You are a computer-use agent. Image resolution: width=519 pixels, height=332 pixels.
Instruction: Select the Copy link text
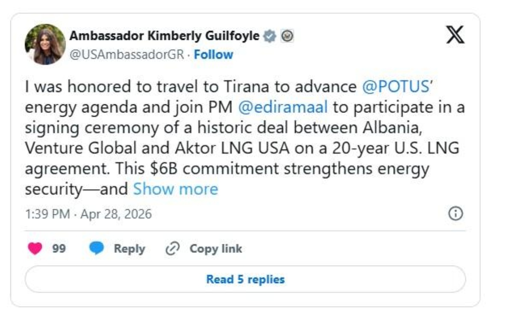tap(216, 249)
